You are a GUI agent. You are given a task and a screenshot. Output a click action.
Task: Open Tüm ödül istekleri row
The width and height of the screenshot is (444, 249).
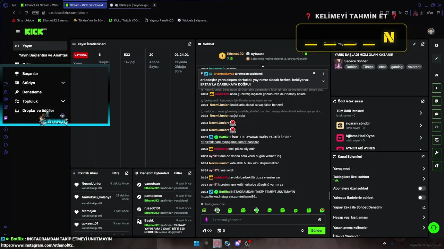coord(379,113)
